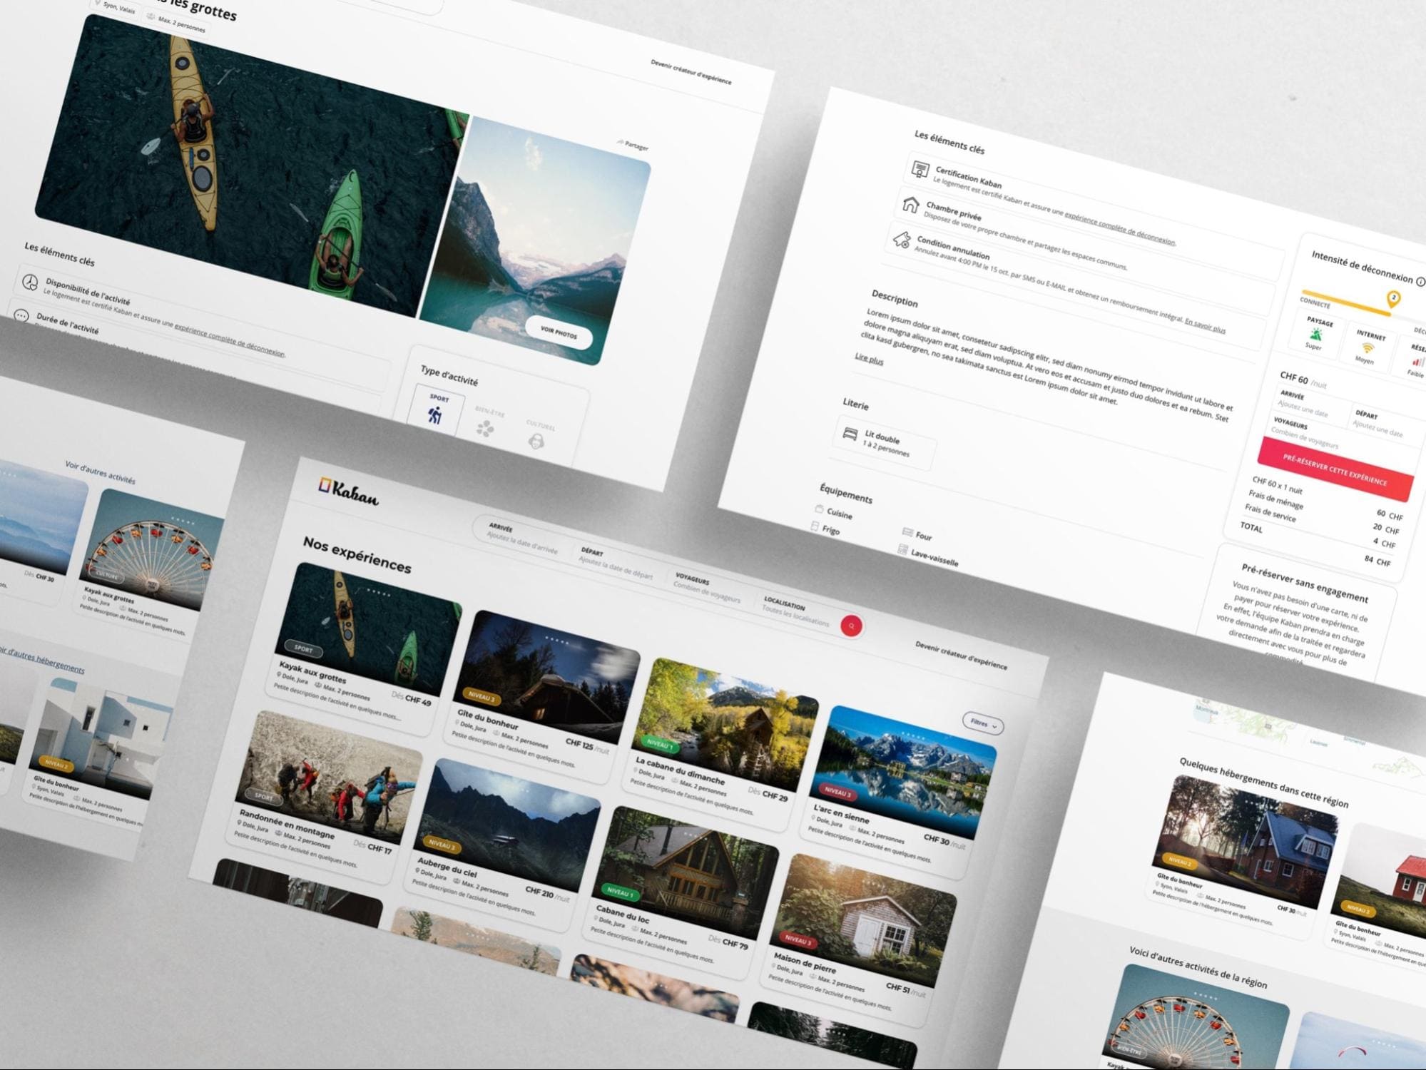Click the NIVEAU 1 badge on La cabane du dimanche

(x=658, y=744)
